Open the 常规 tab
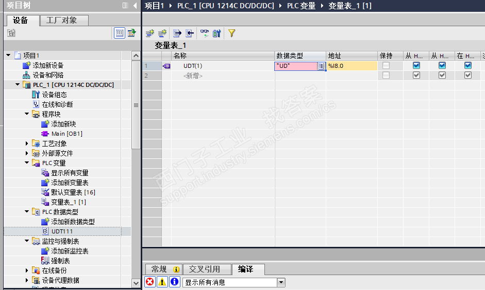This screenshot has height=290, width=485. pyautogui.click(x=164, y=269)
